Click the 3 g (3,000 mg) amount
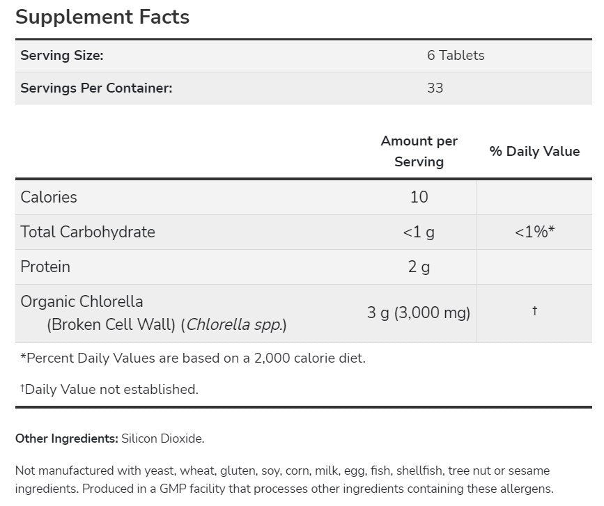604x506 pixels. 419,313
